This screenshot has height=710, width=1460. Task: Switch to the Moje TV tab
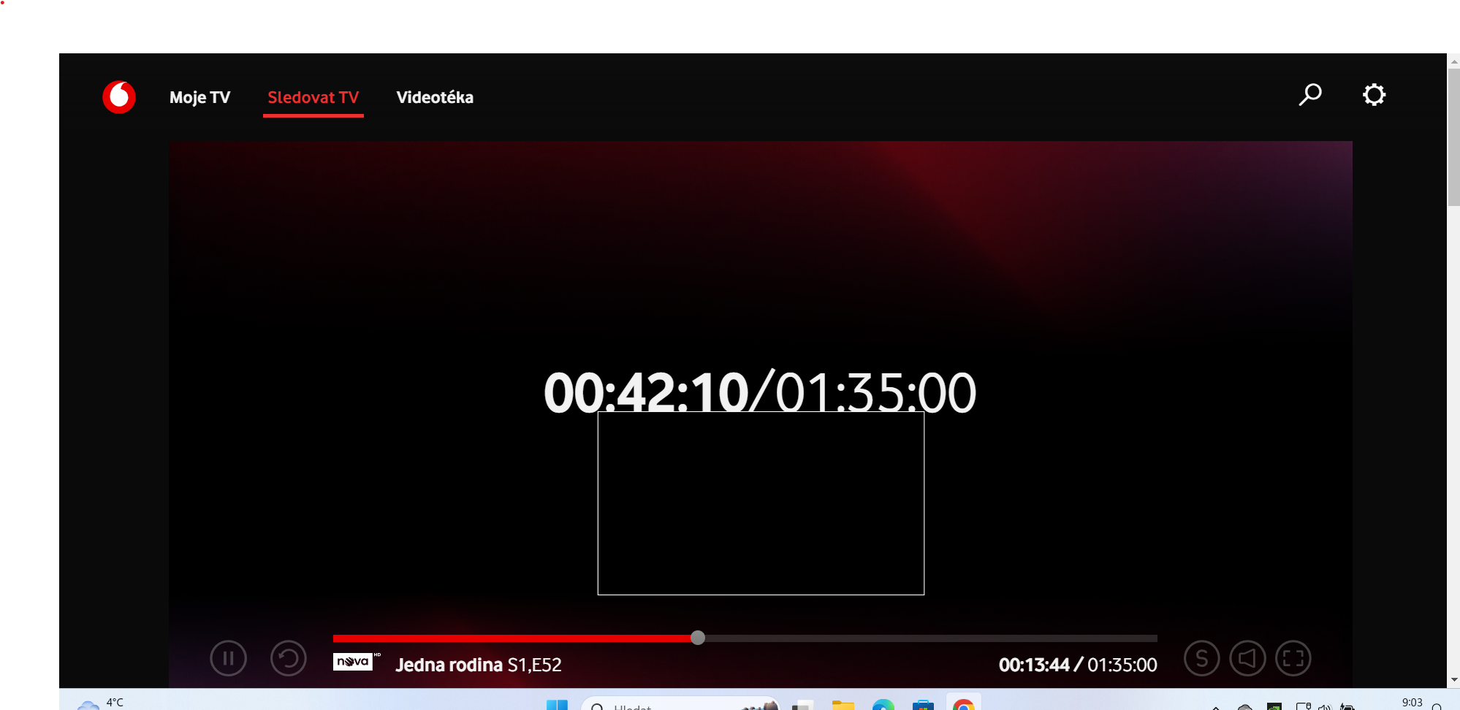(199, 97)
